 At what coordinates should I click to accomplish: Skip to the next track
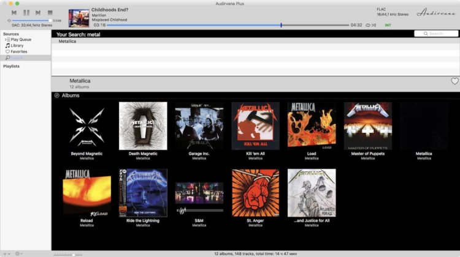38,13
